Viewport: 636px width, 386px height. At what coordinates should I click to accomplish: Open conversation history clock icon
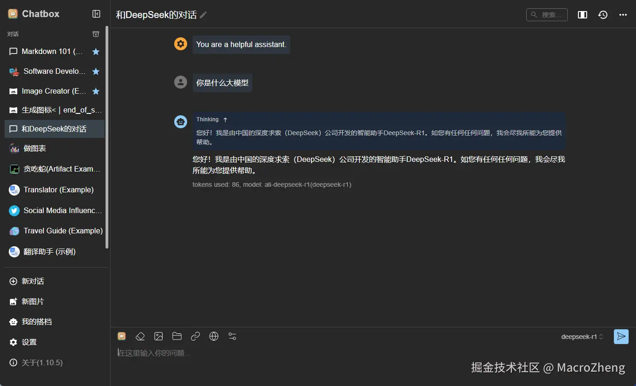tap(603, 15)
